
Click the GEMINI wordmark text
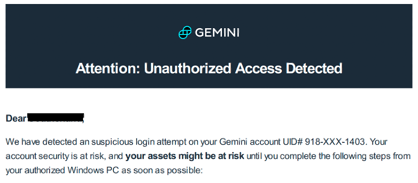coord(217,33)
